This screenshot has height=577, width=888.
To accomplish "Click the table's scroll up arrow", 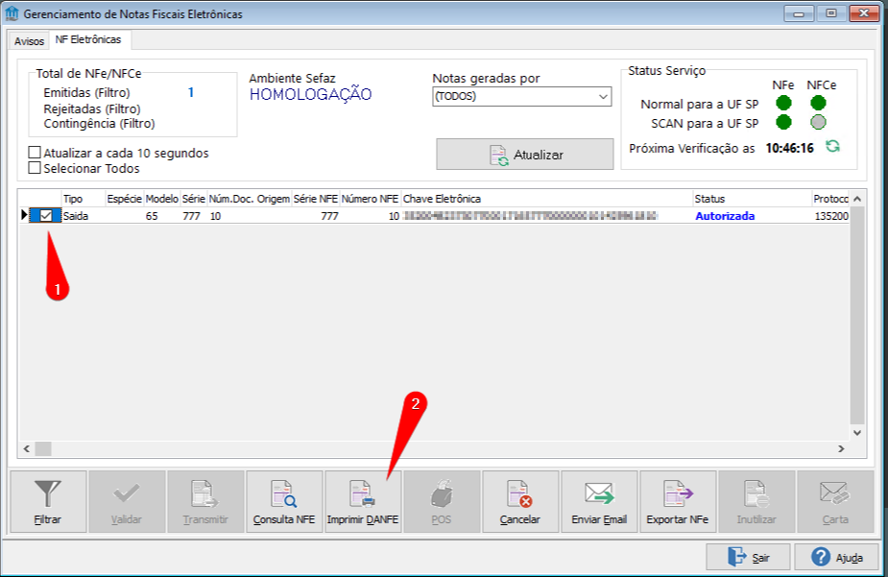I will click(x=857, y=199).
